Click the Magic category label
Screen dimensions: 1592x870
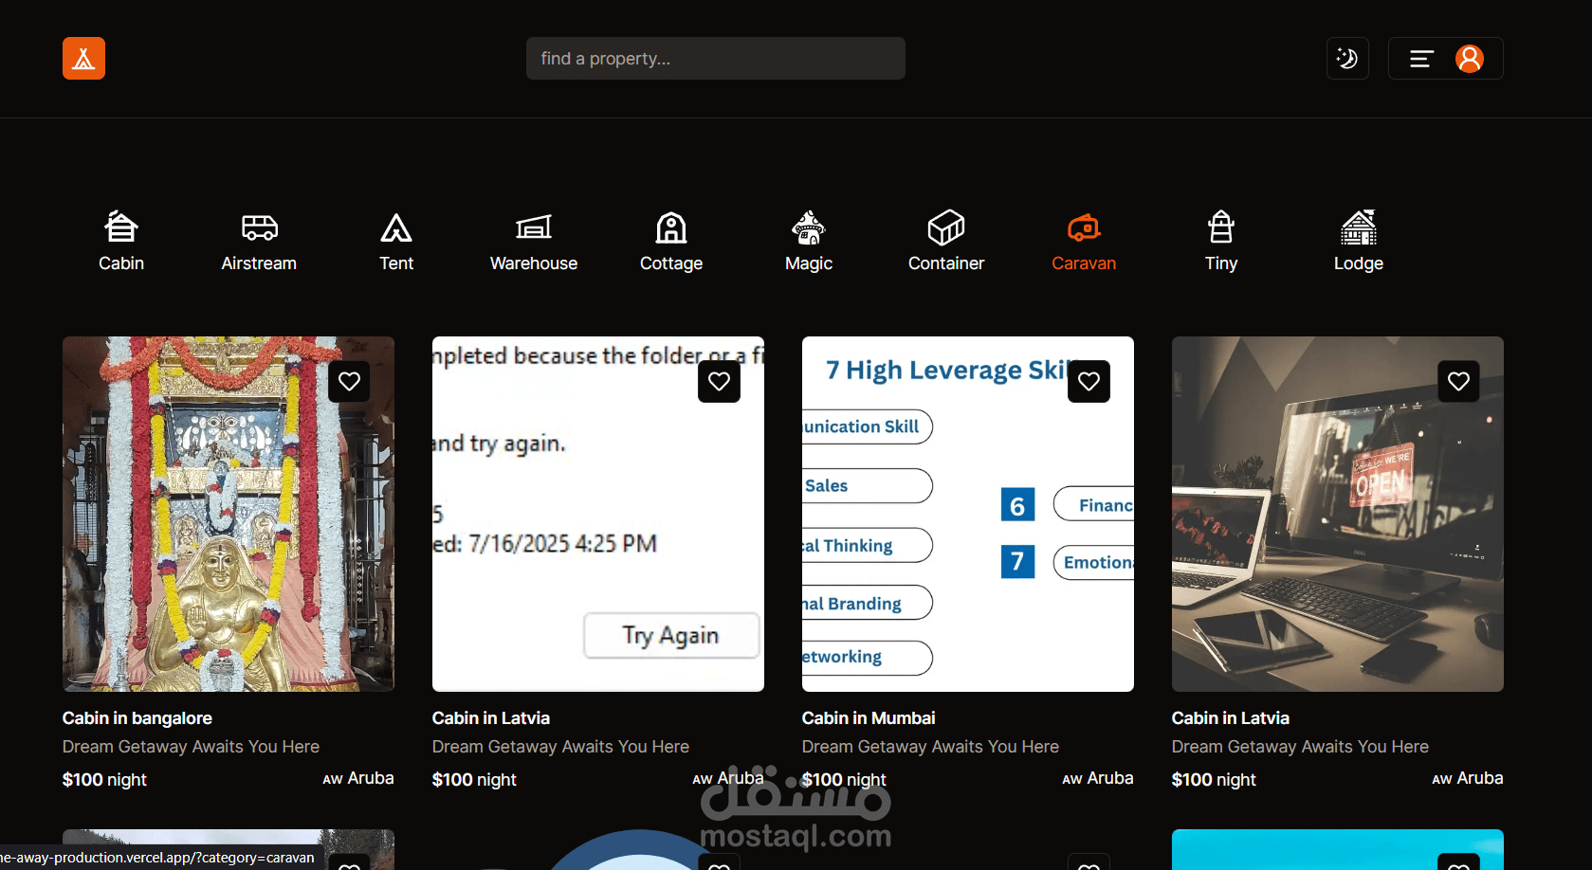pos(809,263)
